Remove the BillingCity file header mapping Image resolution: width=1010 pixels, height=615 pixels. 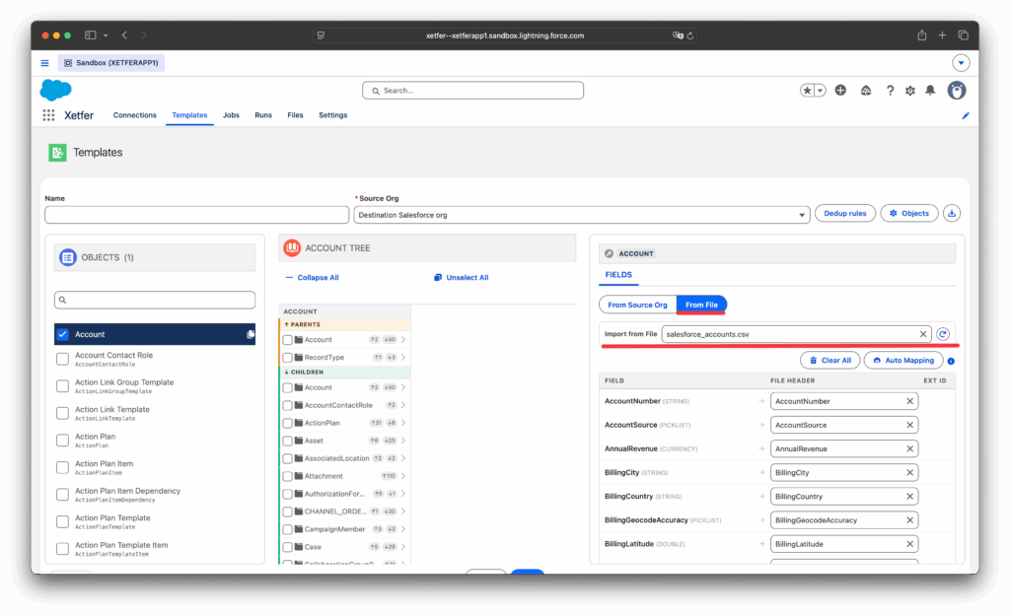pyautogui.click(x=909, y=473)
